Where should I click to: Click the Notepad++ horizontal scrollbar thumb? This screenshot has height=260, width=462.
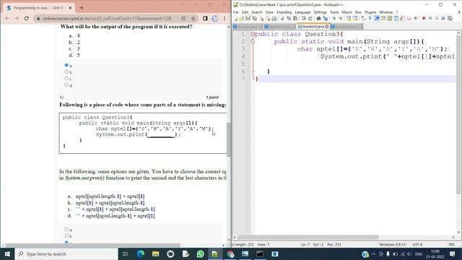tap(308, 237)
